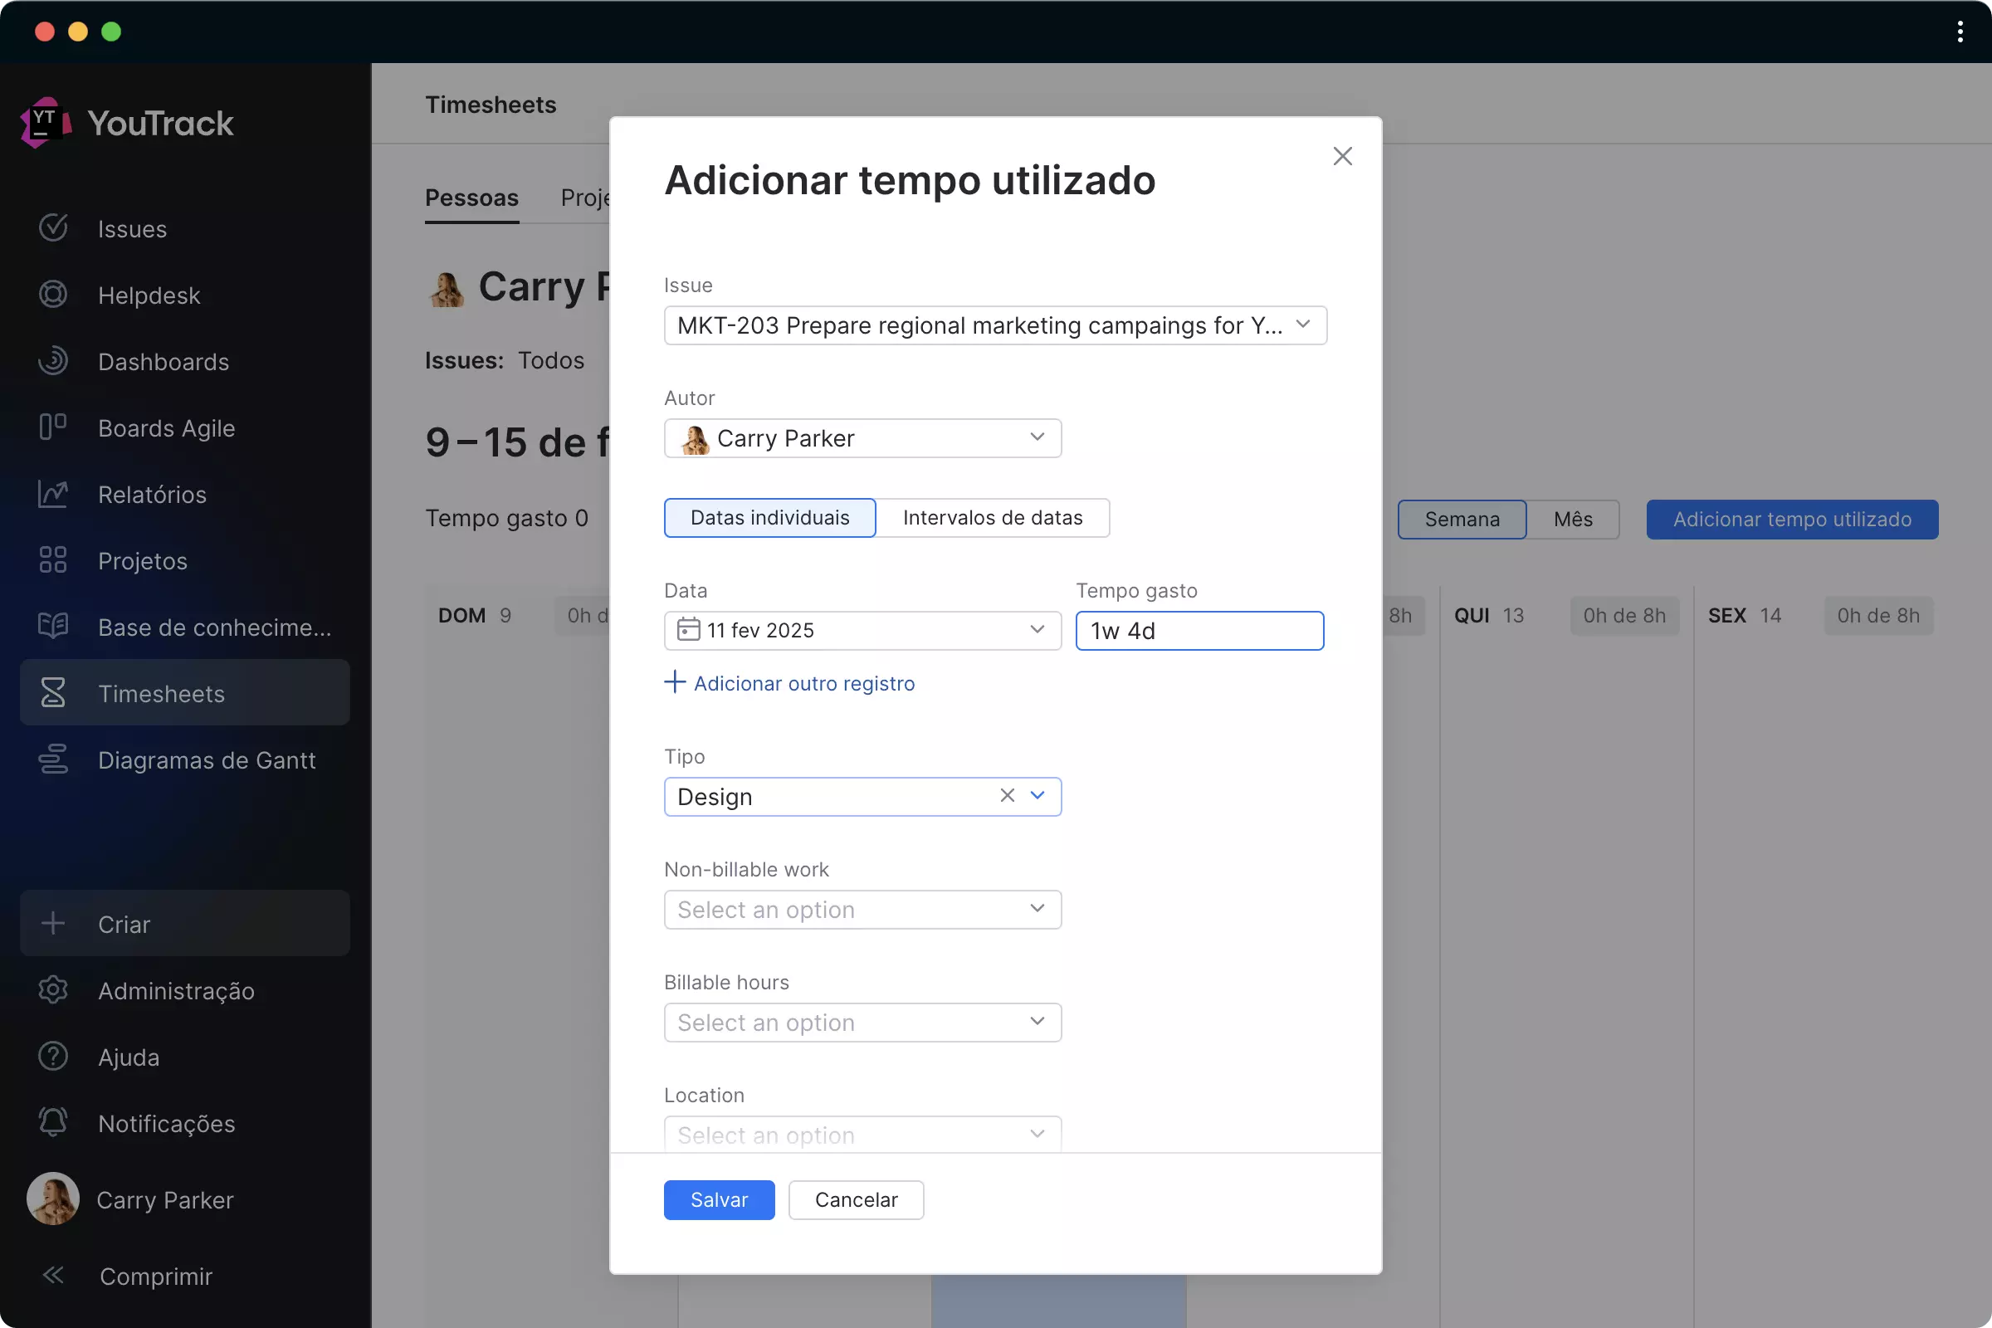Click the Relatórios chart icon

(52, 494)
